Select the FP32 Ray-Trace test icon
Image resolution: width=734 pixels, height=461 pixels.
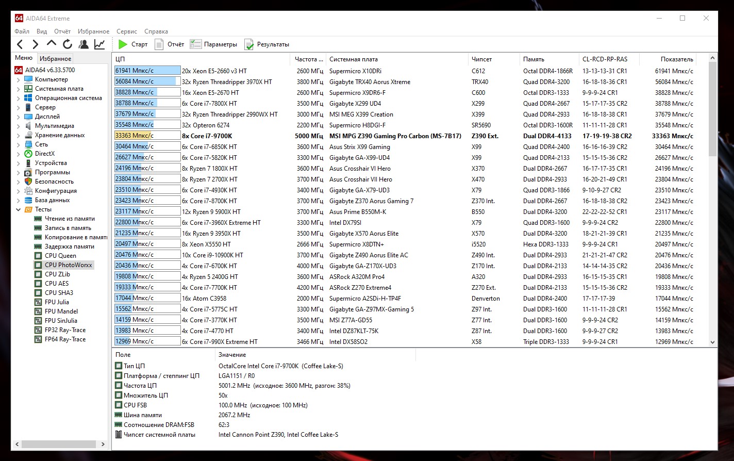tap(38, 330)
